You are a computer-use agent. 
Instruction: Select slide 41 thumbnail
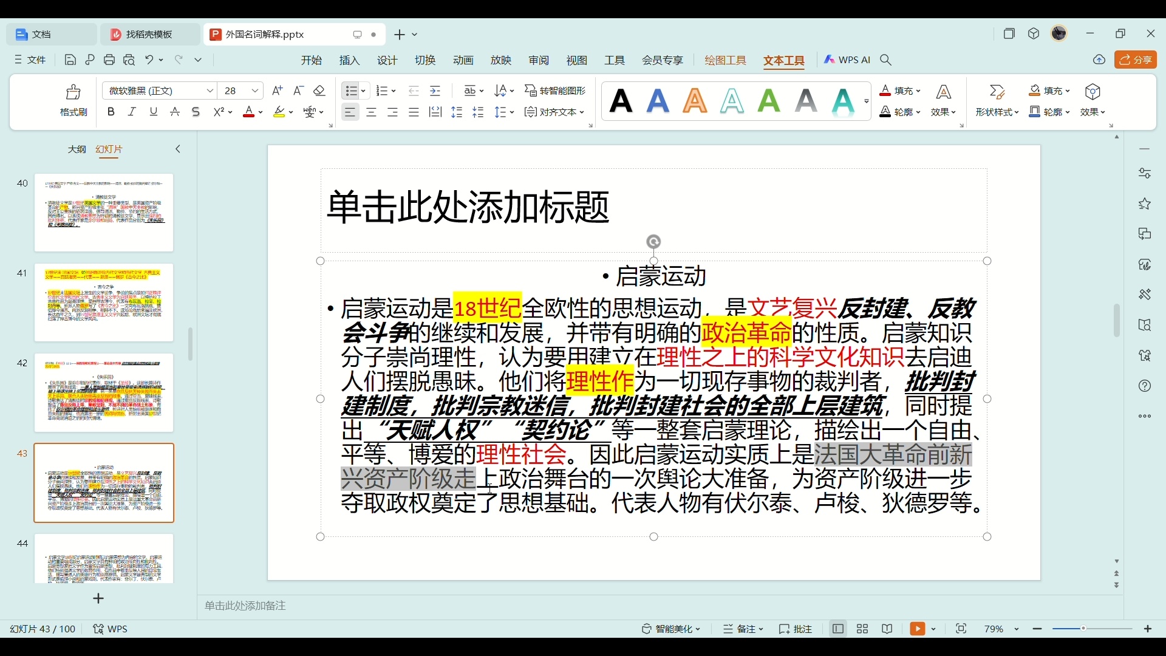(x=104, y=302)
